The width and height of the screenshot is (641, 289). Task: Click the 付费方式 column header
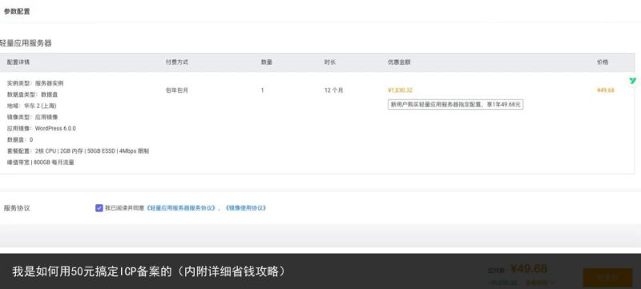[x=176, y=62]
